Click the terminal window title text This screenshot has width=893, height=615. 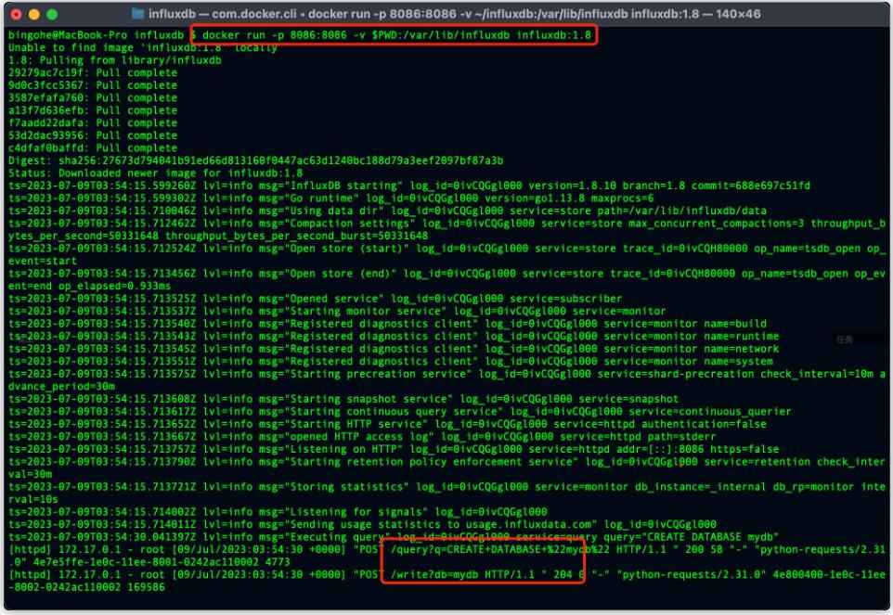(x=446, y=12)
